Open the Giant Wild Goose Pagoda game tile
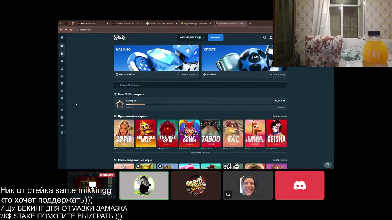Image resolution: width=392 pixels, height=220 pixels. point(255,133)
